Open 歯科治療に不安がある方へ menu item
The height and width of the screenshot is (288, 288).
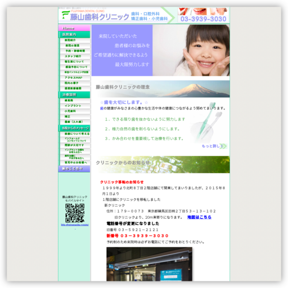[x=75, y=157]
